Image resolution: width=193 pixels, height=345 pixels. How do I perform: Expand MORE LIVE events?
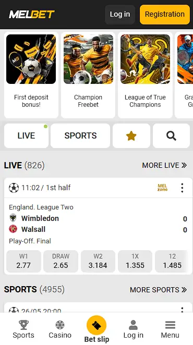[x=164, y=165]
